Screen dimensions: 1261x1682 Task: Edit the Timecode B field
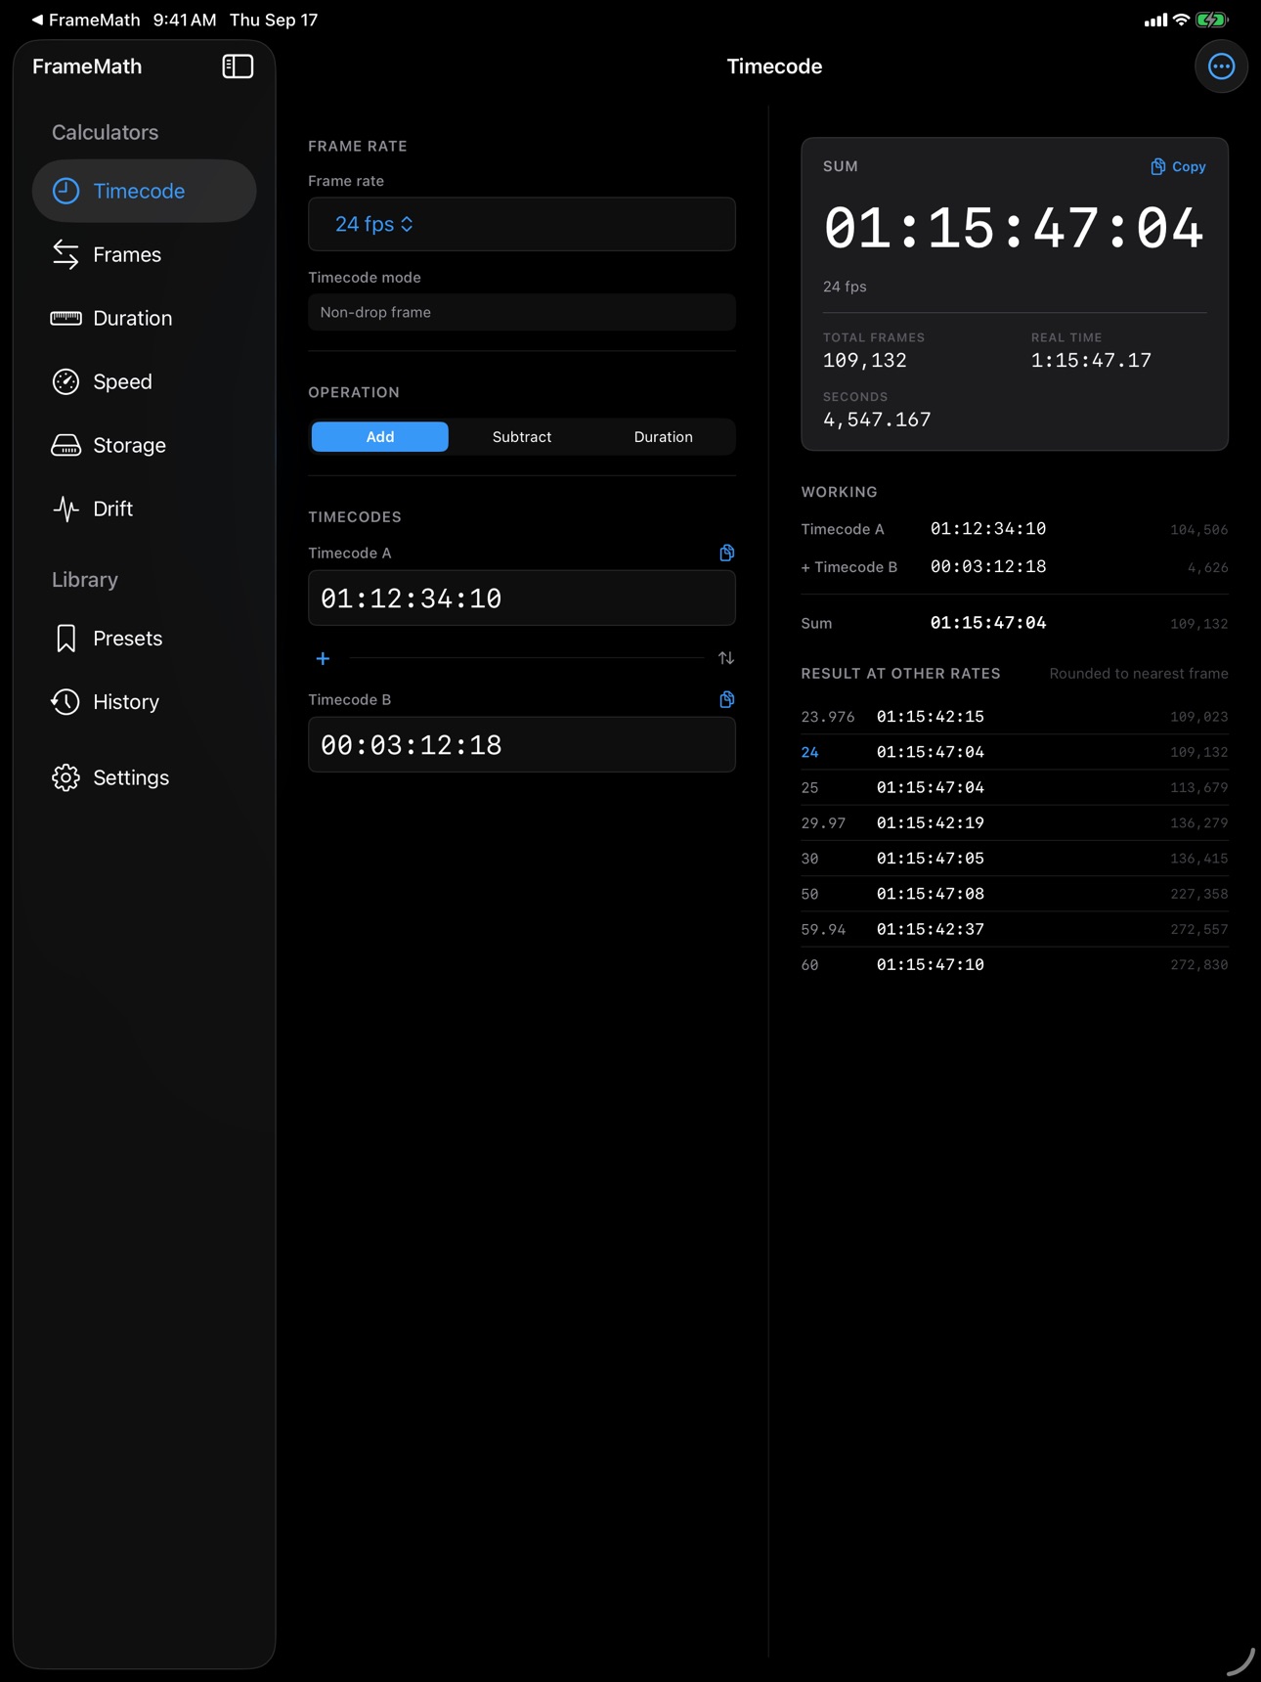pyautogui.click(x=522, y=745)
